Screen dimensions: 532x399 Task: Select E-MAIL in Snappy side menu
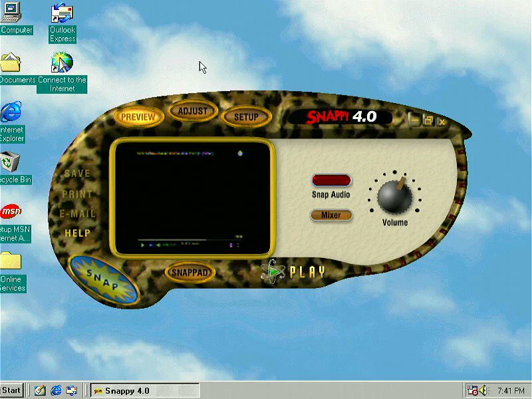(78, 213)
